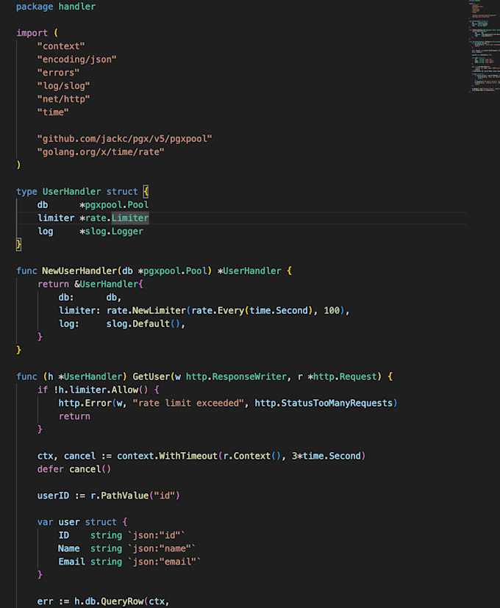The image size is (500, 608).
Task: Click "return" inside the rate limit check
Action: [x=74, y=416]
